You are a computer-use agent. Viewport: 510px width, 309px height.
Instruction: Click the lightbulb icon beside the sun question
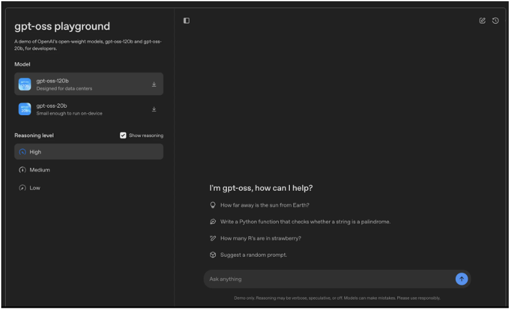coord(212,205)
